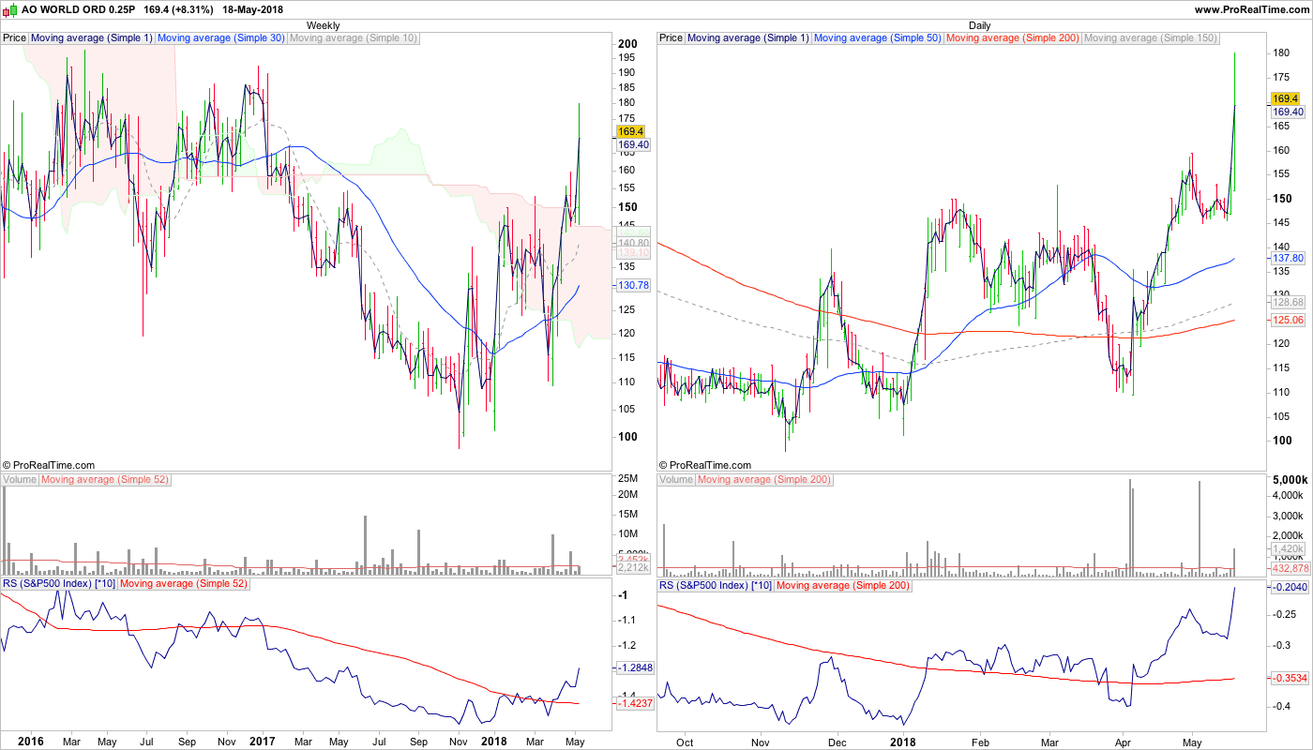
Task: Toggle Moving average (Simple 200) on Daily price chart
Action: pos(1013,38)
